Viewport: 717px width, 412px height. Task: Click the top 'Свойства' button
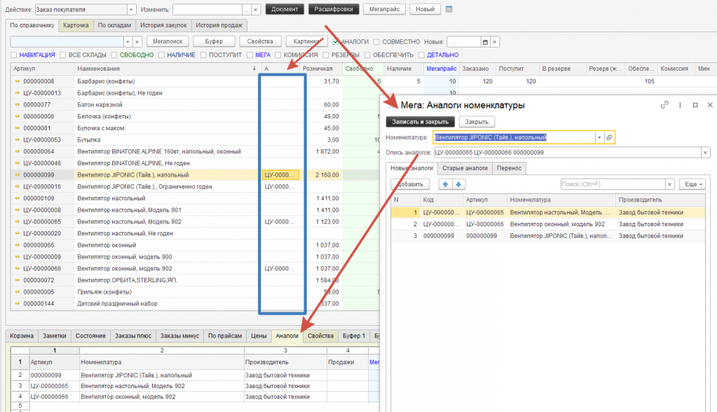[x=260, y=41]
